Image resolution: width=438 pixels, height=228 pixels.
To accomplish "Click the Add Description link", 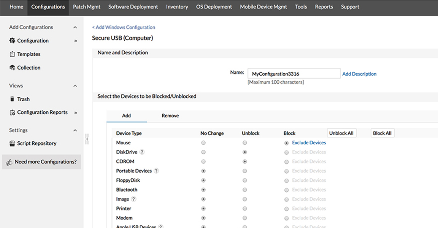I will [359, 74].
